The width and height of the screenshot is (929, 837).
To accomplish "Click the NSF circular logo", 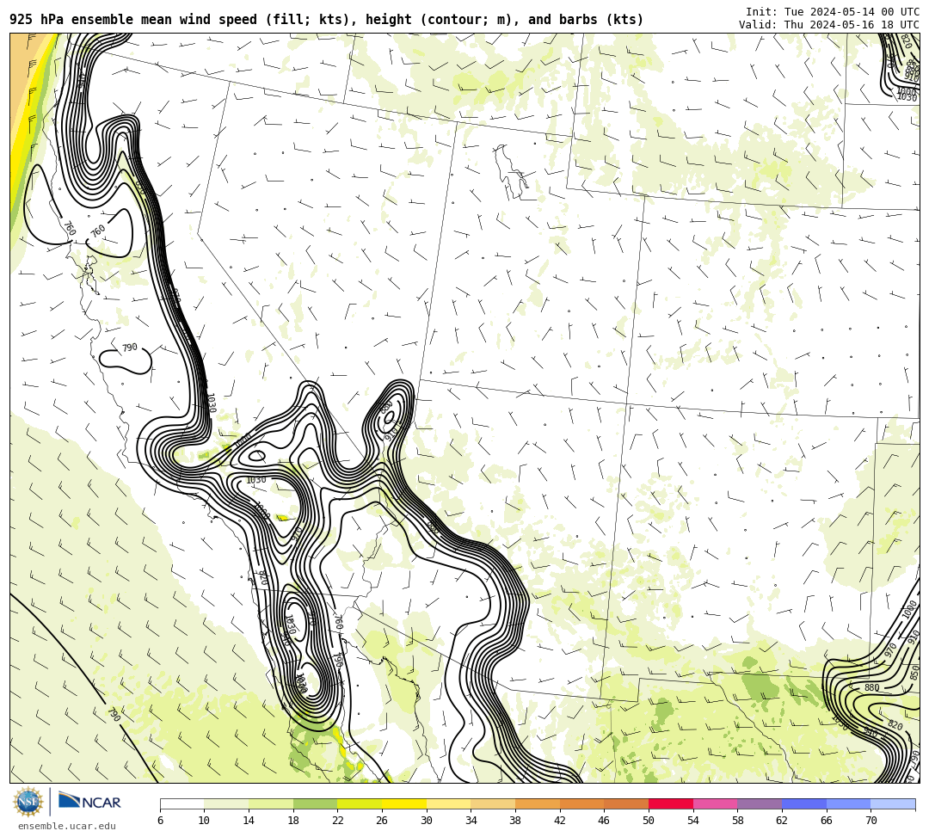I will point(28,802).
